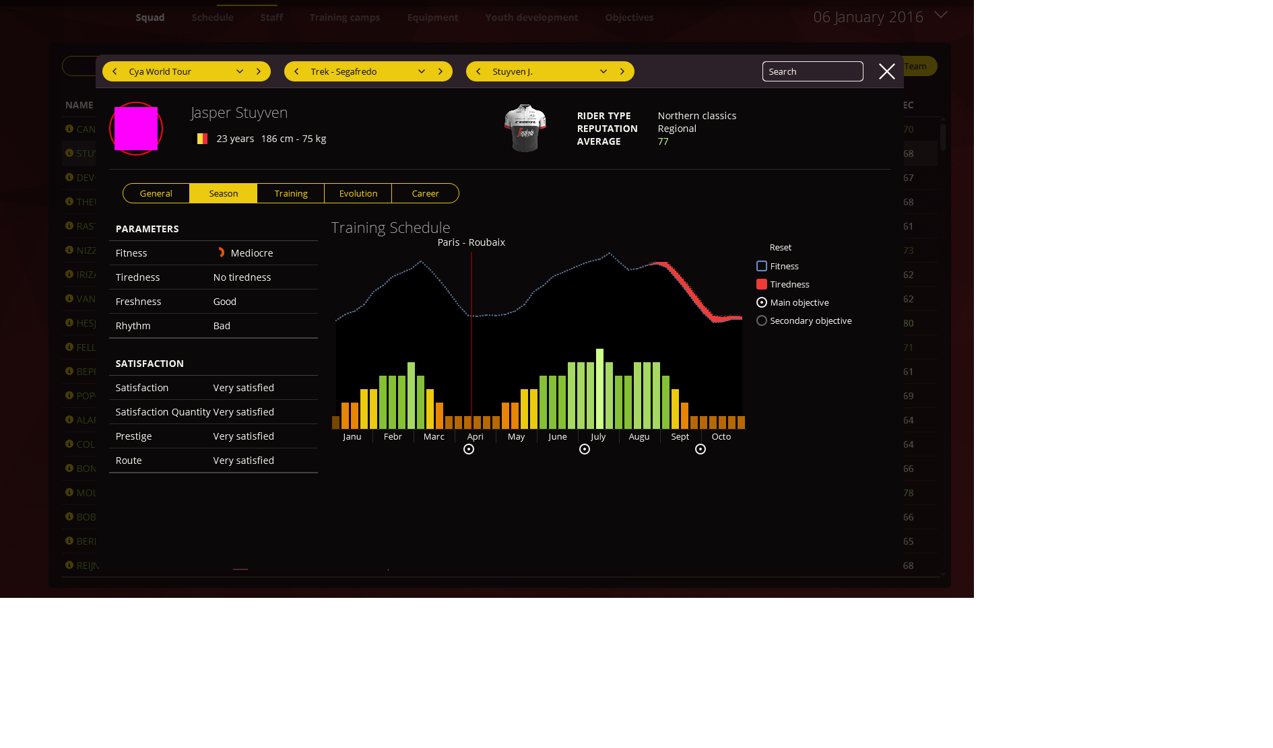1273x748 pixels.
Task: Click the Trek team jersey icon
Action: coord(525,128)
